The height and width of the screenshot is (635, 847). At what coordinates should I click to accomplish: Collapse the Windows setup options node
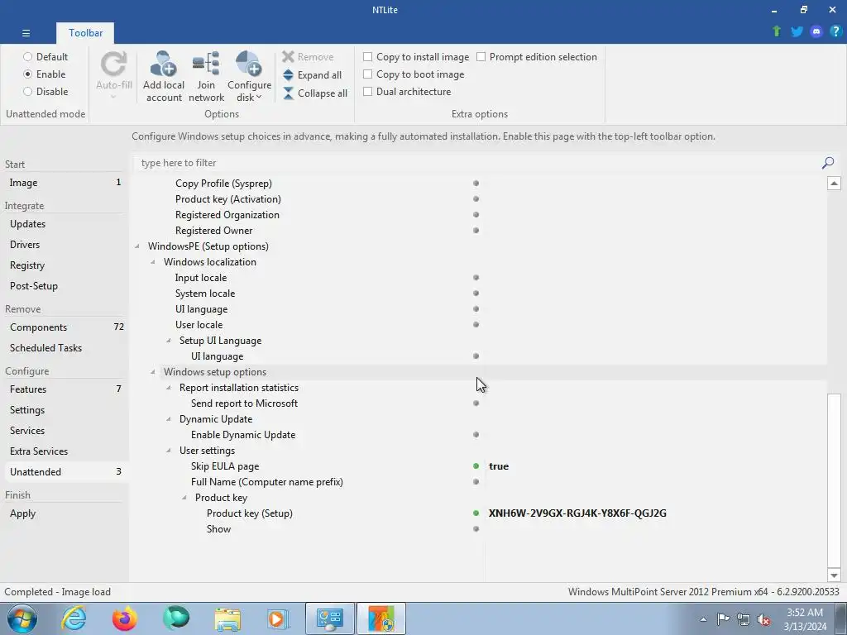153,372
